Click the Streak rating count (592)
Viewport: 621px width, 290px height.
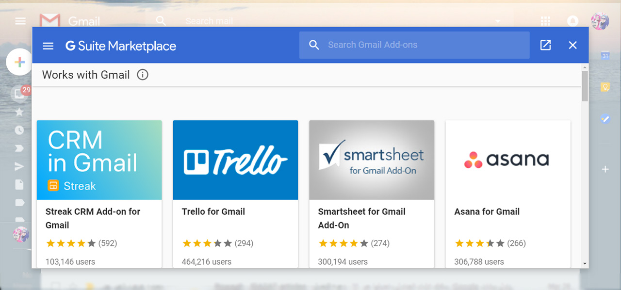(108, 243)
